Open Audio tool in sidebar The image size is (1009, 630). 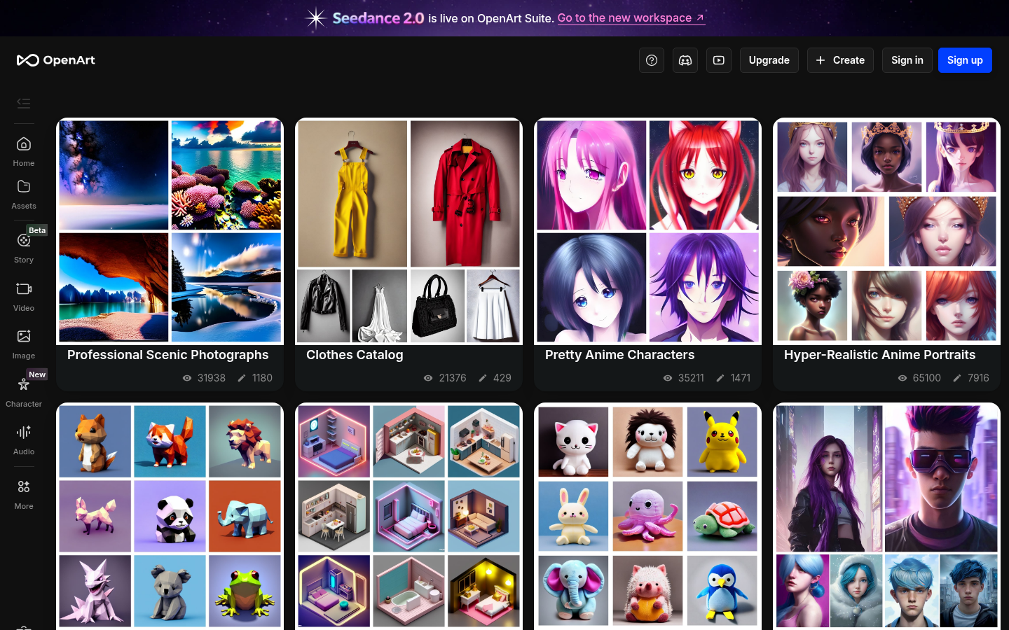(24, 440)
